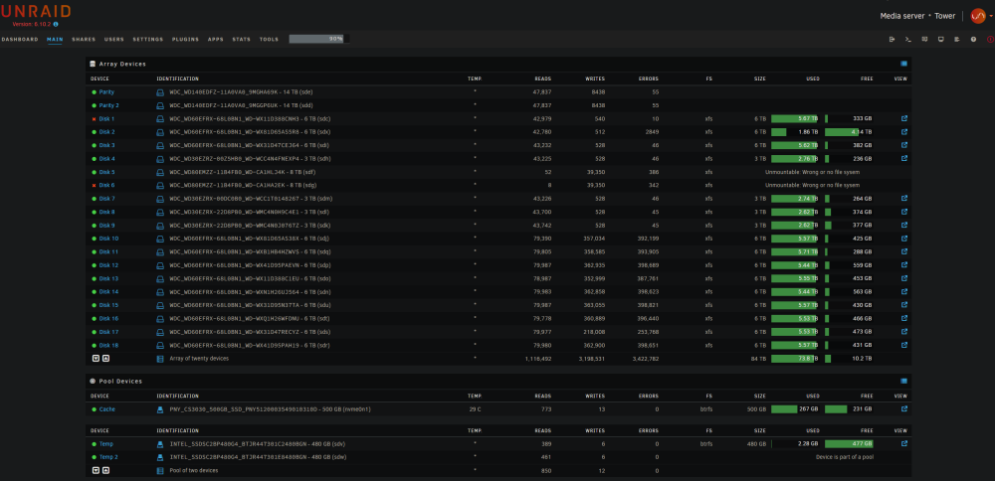This screenshot has width=995, height=481.
Task: Click the logout icon in the top toolbar
Action: pyautogui.click(x=893, y=40)
